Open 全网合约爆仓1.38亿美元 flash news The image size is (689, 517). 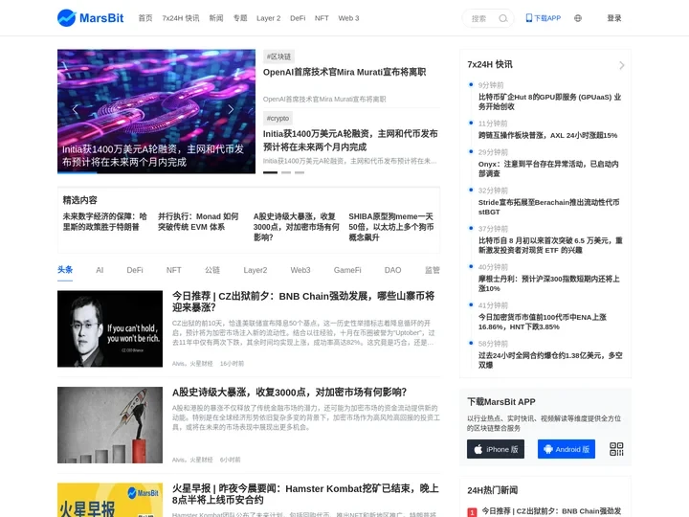pos(550,360)
